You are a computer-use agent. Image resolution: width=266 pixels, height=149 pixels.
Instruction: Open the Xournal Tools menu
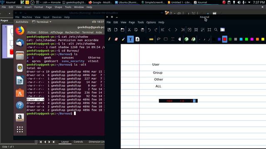pyautogui.click(x=140, y=22)
